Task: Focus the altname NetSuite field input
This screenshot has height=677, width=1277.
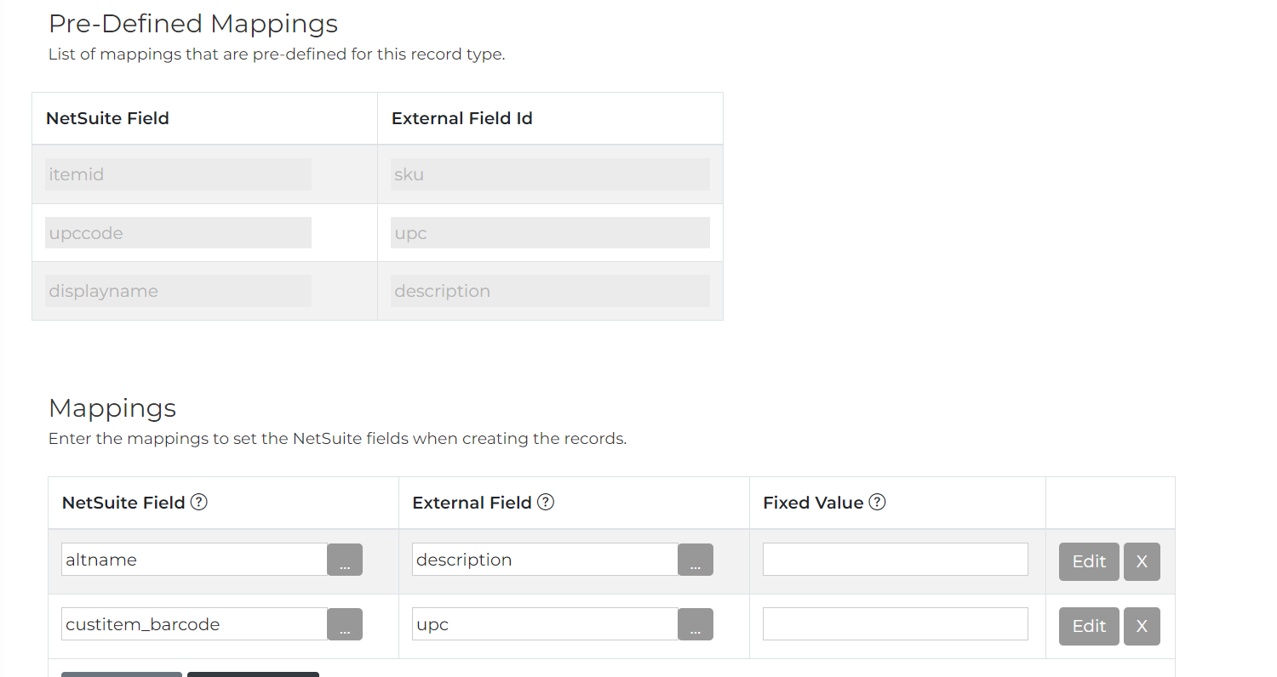Action: [x=194, y=560]
